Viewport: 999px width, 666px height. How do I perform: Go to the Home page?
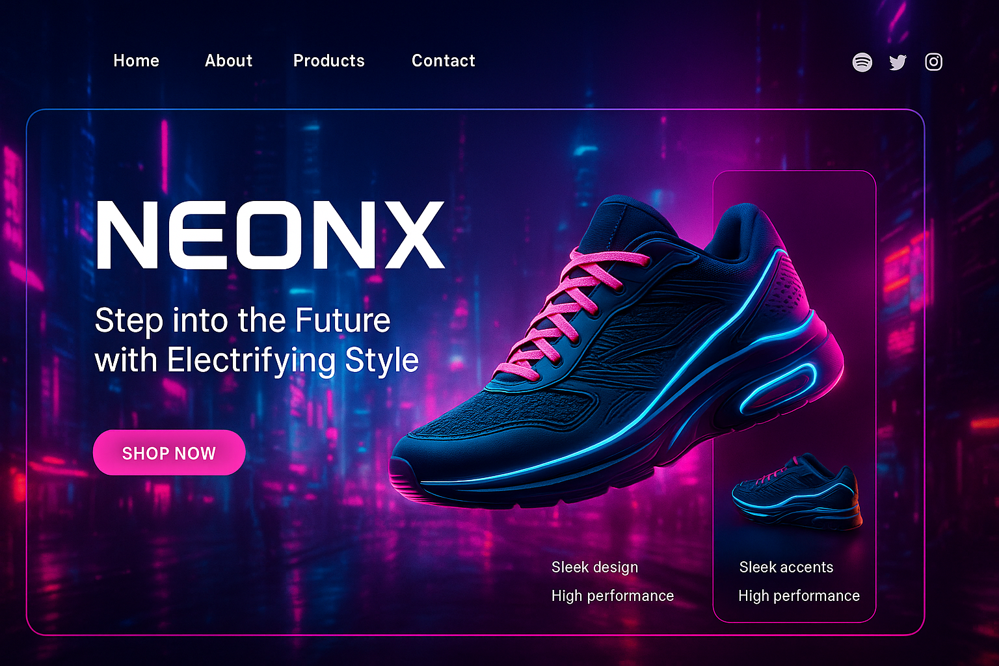pyautogui.click(x=137, y=60)
